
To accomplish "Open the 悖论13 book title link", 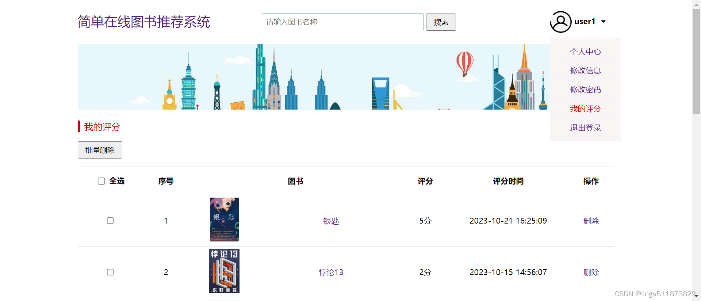I will [x=331, y=272].
